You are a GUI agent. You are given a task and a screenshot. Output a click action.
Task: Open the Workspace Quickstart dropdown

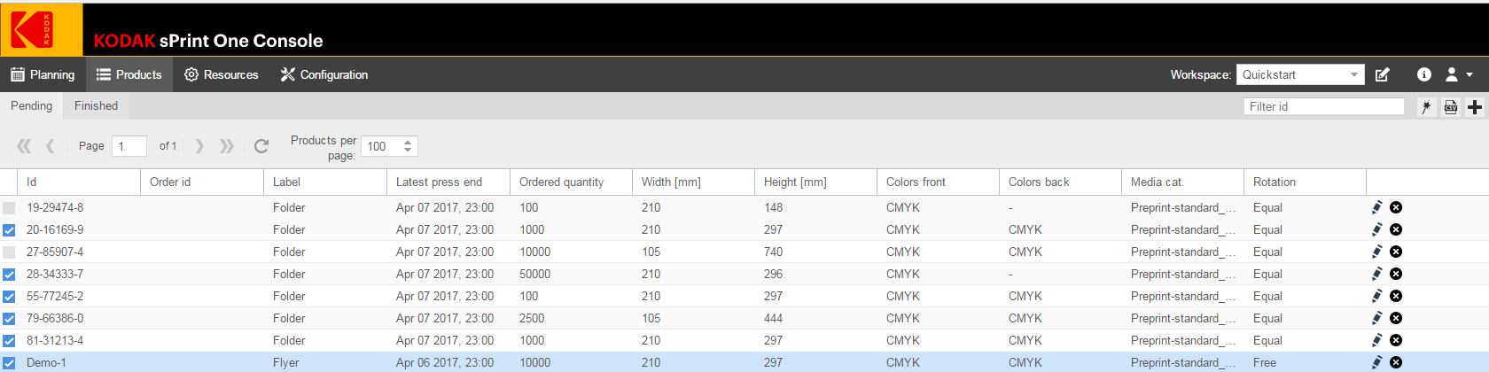[x=1300, y=74]
